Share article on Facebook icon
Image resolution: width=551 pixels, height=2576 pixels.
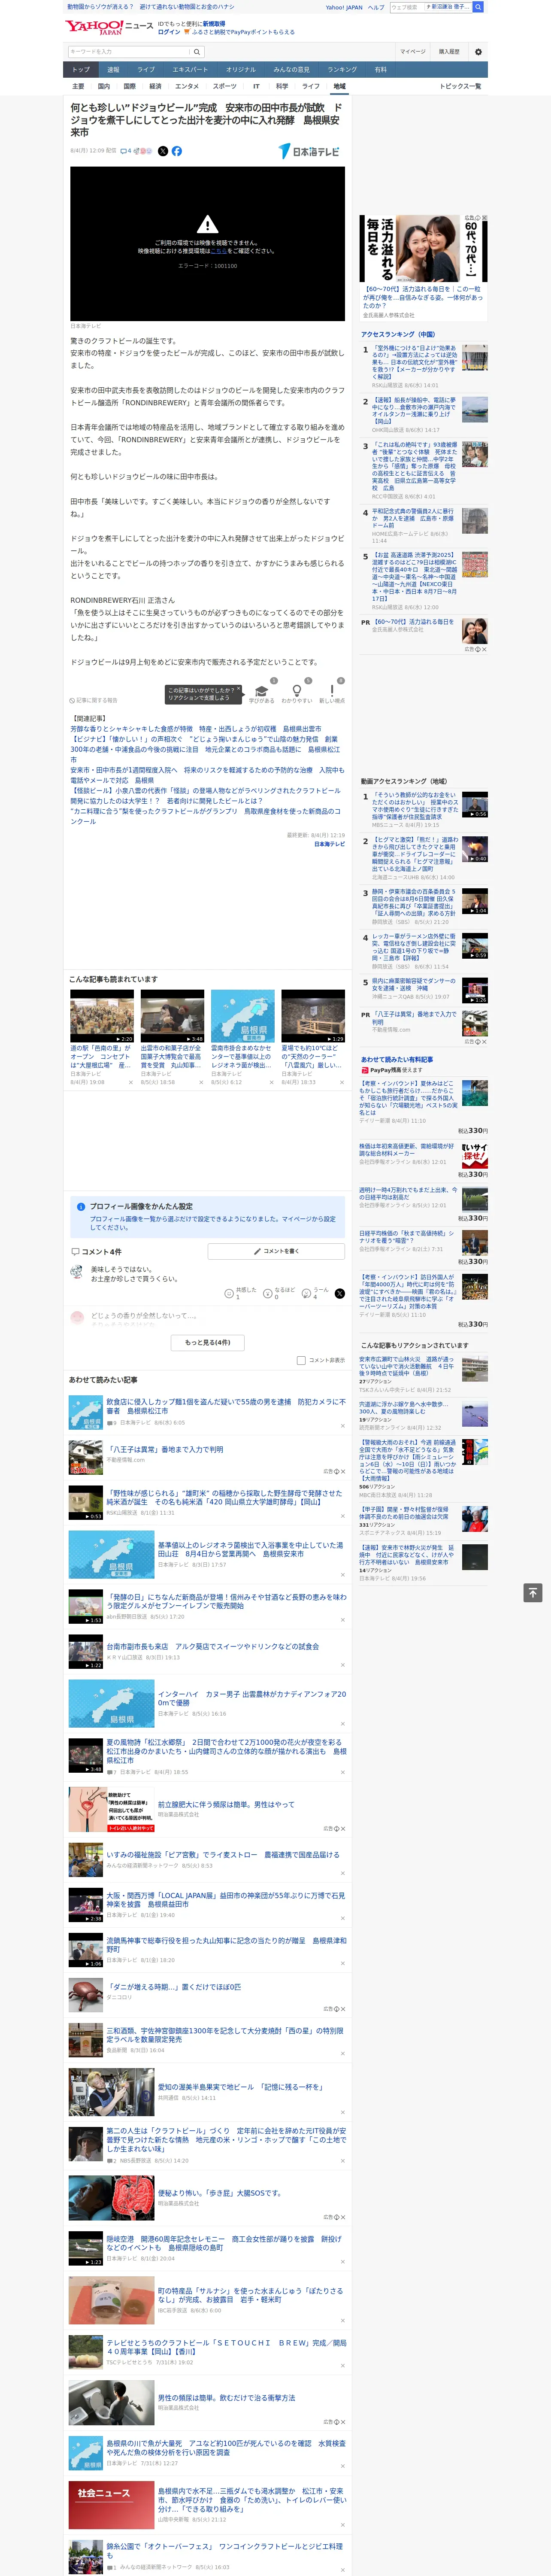click(177, 151)
